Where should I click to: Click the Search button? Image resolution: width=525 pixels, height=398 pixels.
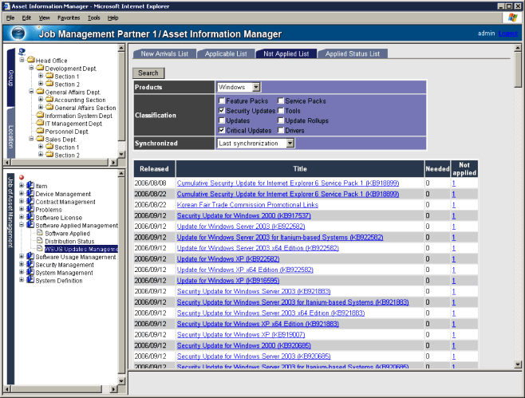point(148,73)
